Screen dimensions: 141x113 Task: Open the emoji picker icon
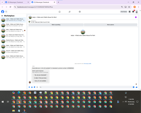click(133, 87)
